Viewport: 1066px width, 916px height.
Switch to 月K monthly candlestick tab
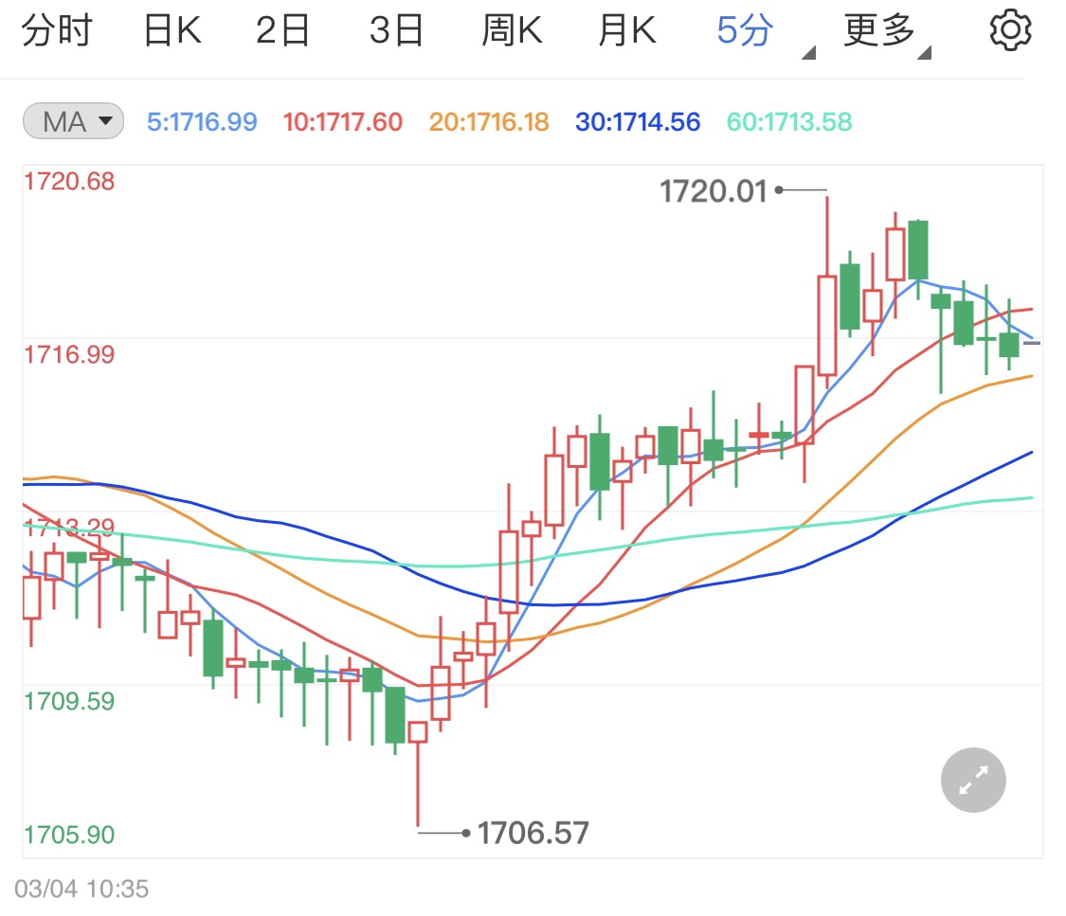click(x=627, y=30)
